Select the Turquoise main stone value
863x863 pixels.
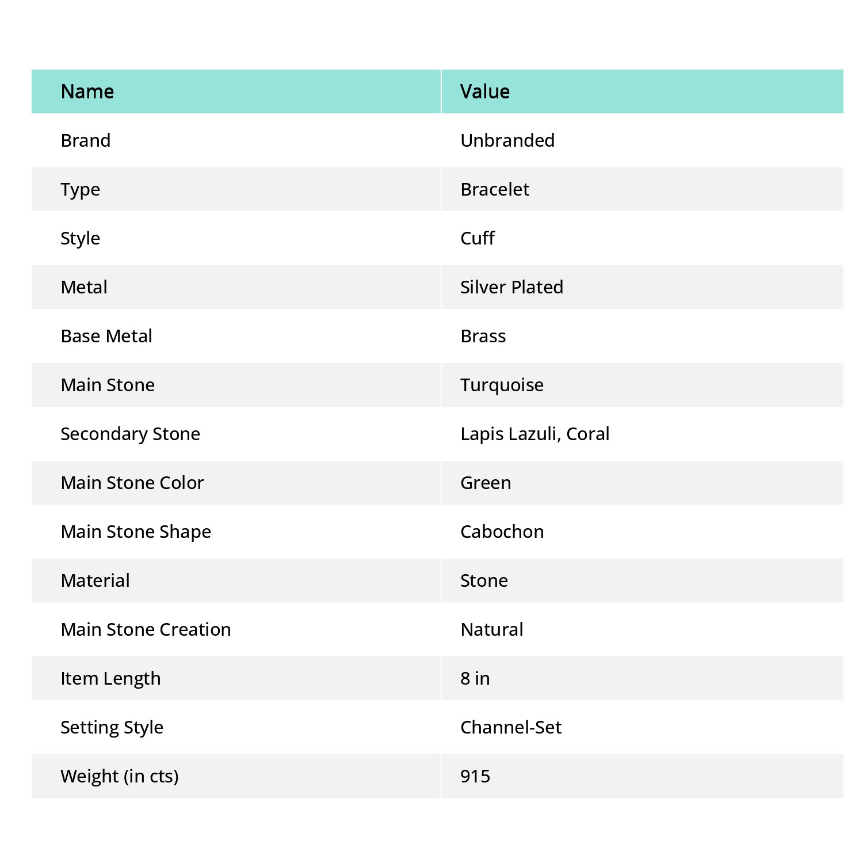tap(502, 385)
